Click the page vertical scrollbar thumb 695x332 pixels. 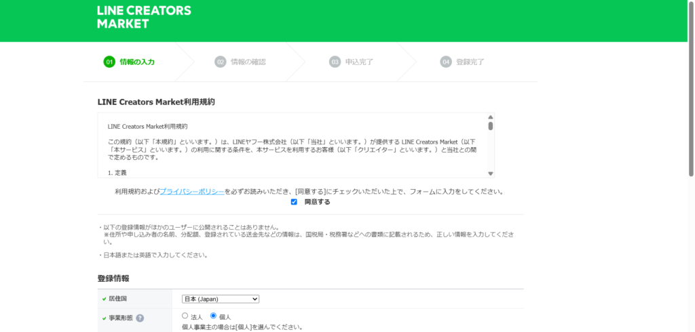click(x=691, y=89)
